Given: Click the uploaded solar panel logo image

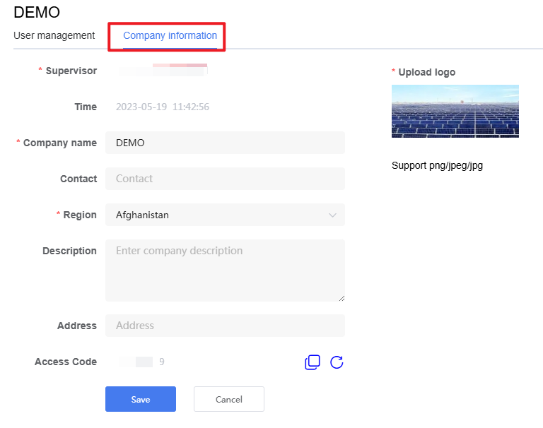Looking at the screenshot, I should pos(455,111).
